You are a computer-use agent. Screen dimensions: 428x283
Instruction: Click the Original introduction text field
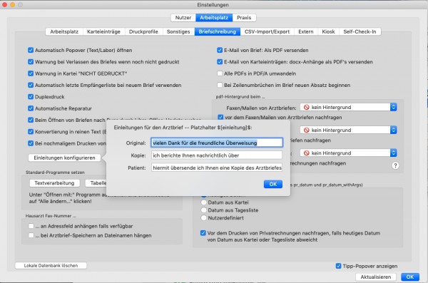coord(217,143)
